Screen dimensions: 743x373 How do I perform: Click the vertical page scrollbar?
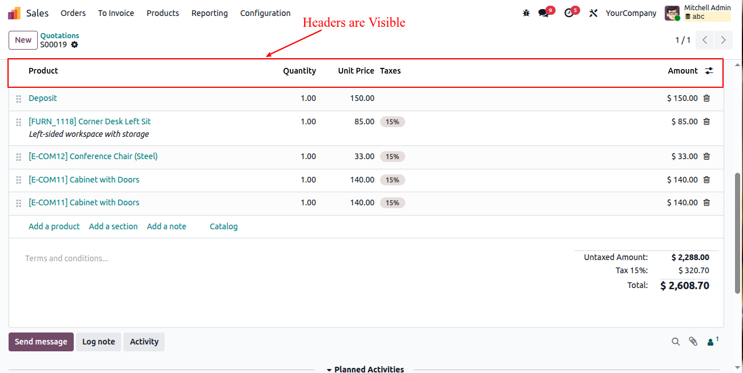(738, 234)
